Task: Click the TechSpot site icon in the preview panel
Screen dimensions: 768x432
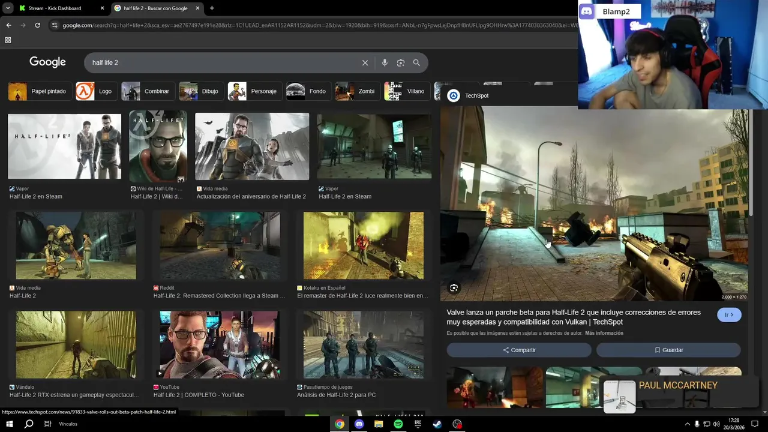Action: click(454, 96)
